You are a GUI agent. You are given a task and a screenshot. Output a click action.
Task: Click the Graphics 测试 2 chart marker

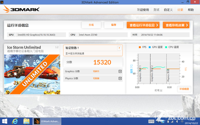(x=152, y=74)
